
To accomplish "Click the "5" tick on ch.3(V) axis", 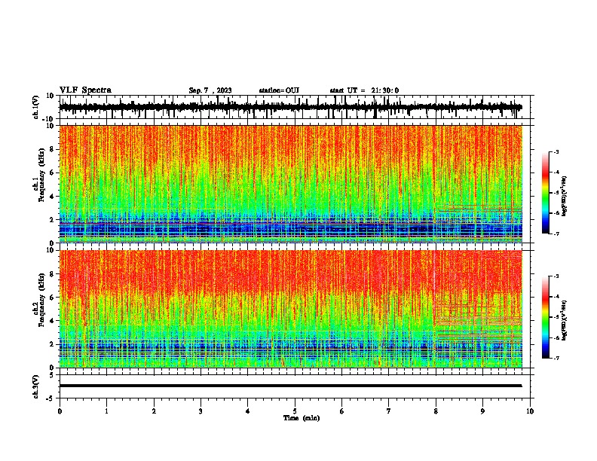I will click(52, 375).
